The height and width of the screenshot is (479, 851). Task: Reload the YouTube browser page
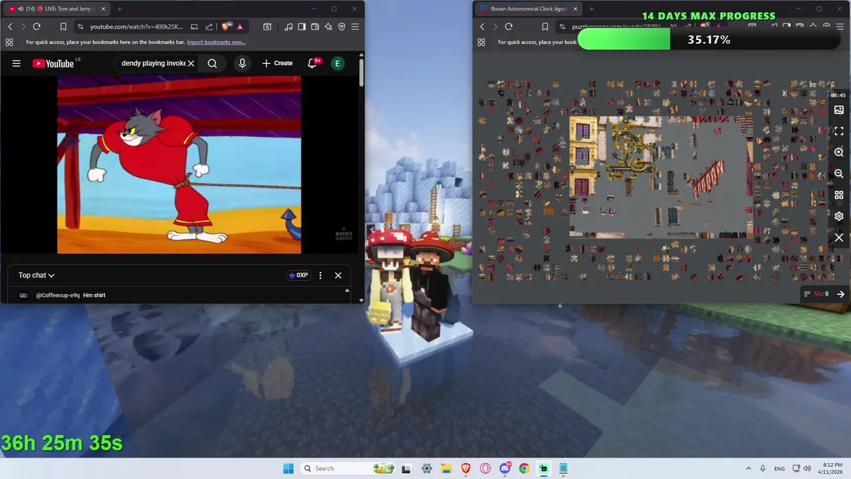37,27
